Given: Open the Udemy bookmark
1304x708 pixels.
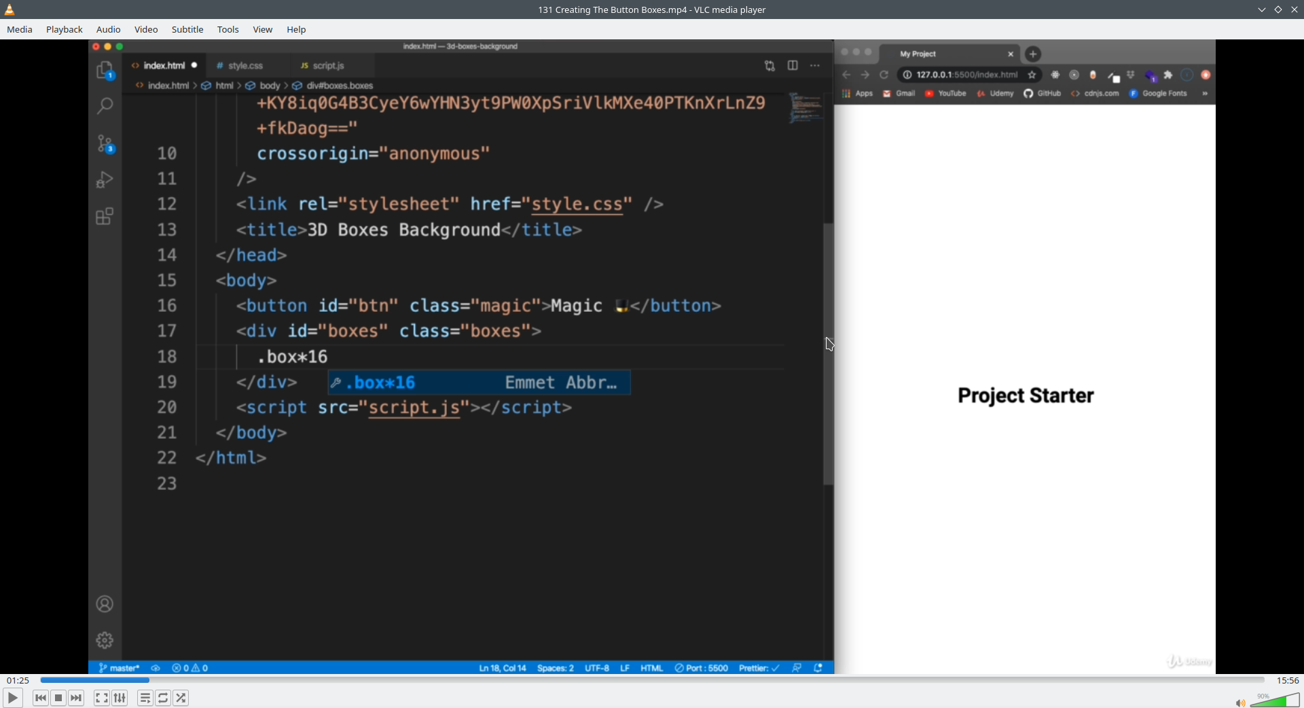Looking at the screenshot, I should coord(995,94).
